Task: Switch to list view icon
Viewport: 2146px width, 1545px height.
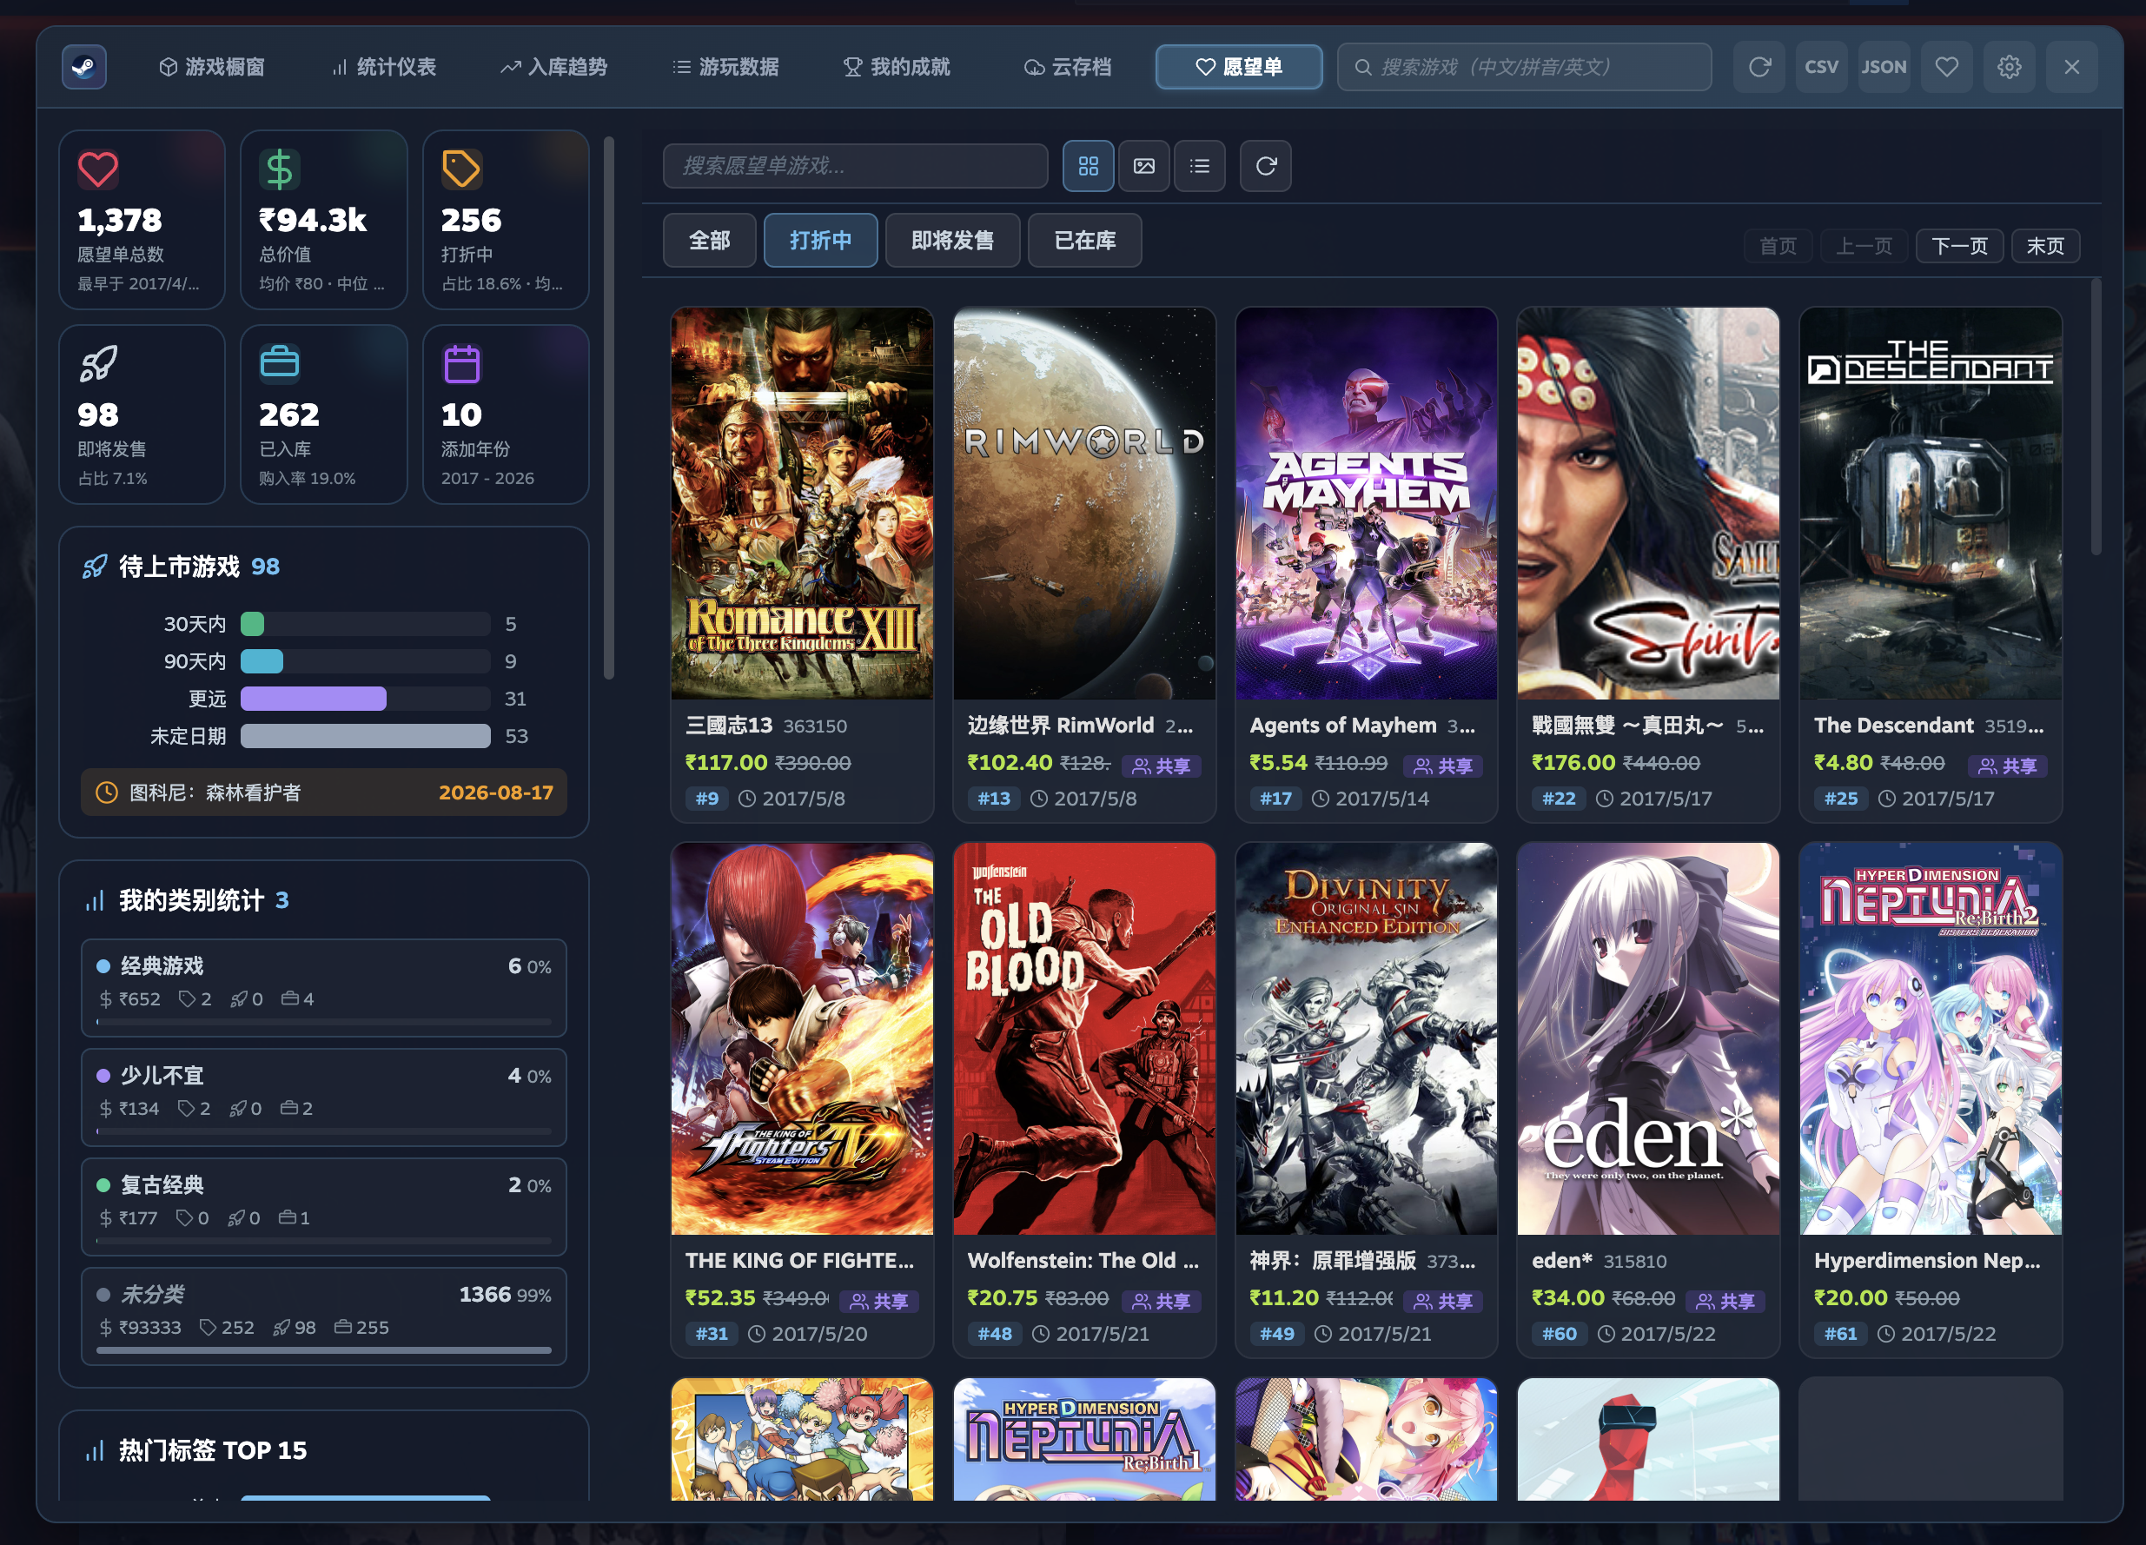Action: point(1200,167)
